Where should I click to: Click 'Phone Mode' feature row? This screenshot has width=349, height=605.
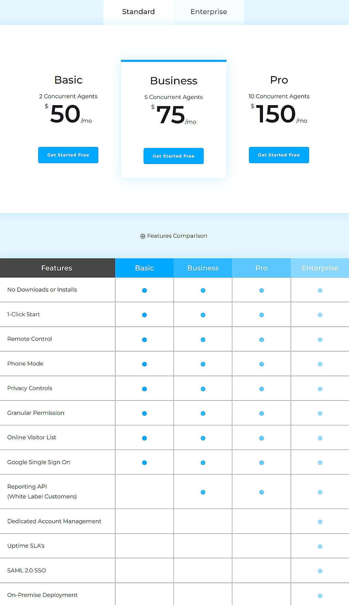(x=174, y=364)
